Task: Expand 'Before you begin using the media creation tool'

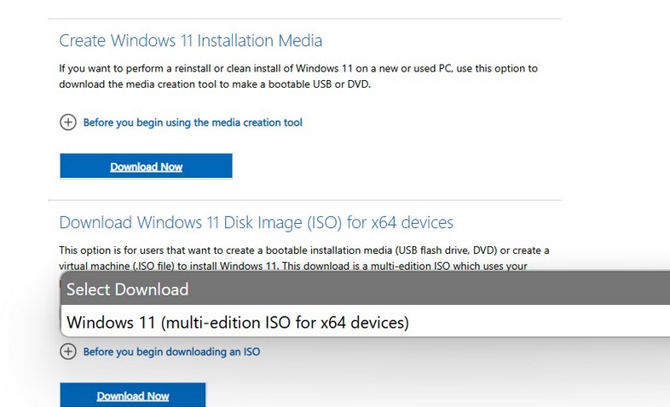Action: click(x=193, y=123)
